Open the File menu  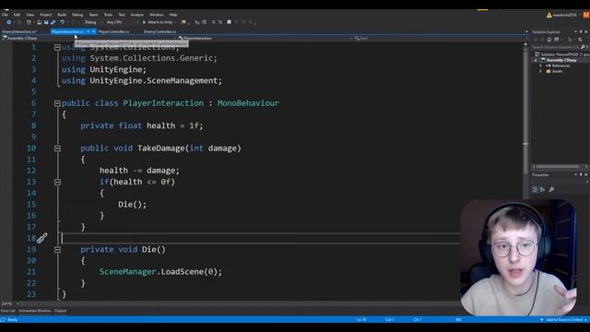tap(5, 15)
